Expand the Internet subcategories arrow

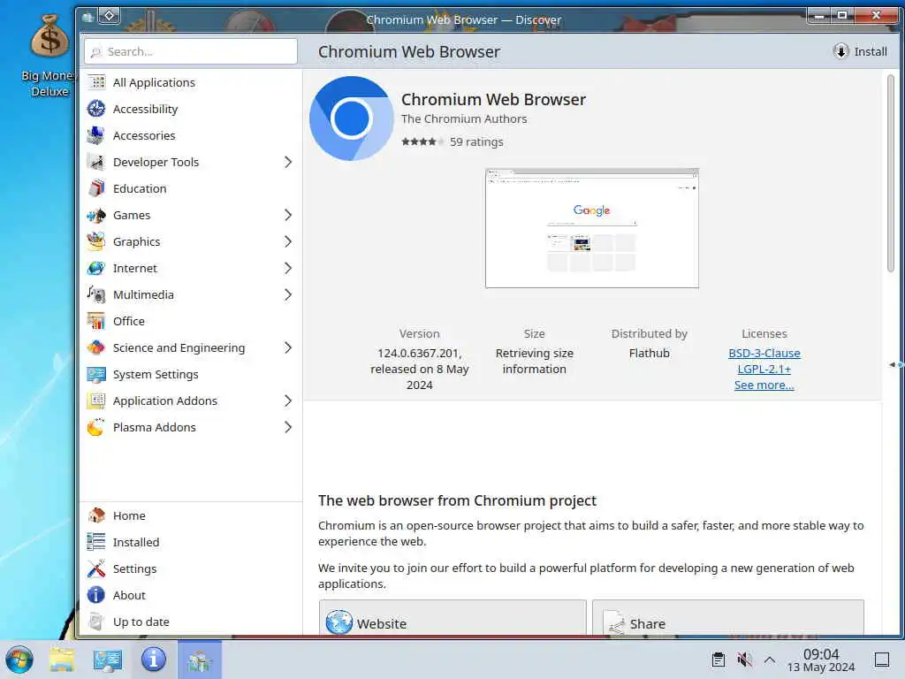[288, 269]
